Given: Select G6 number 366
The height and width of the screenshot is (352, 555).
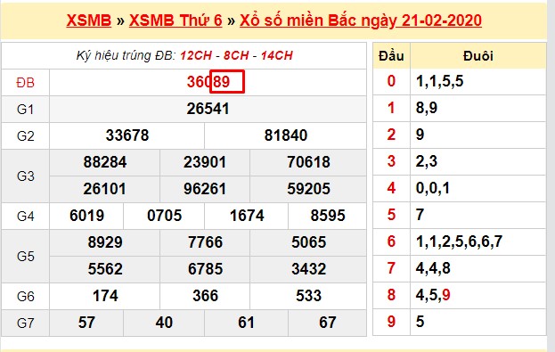Looking at the screenshot, I should pyautogui.click(x=205, y=296).
